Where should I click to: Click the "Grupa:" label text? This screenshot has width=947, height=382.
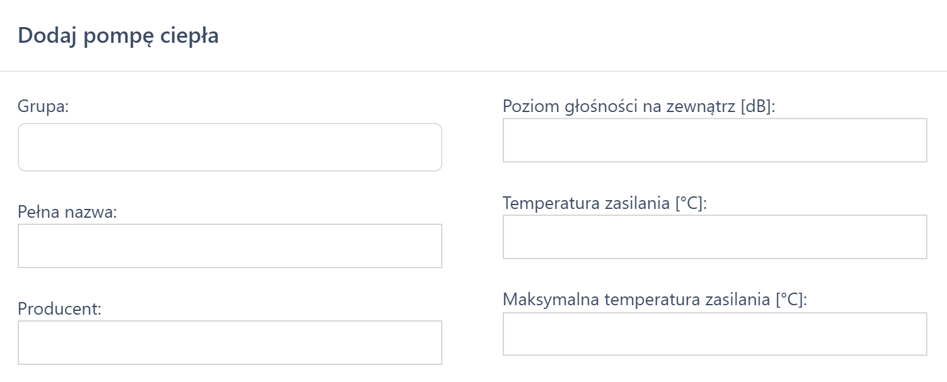[x=43, y=106]
